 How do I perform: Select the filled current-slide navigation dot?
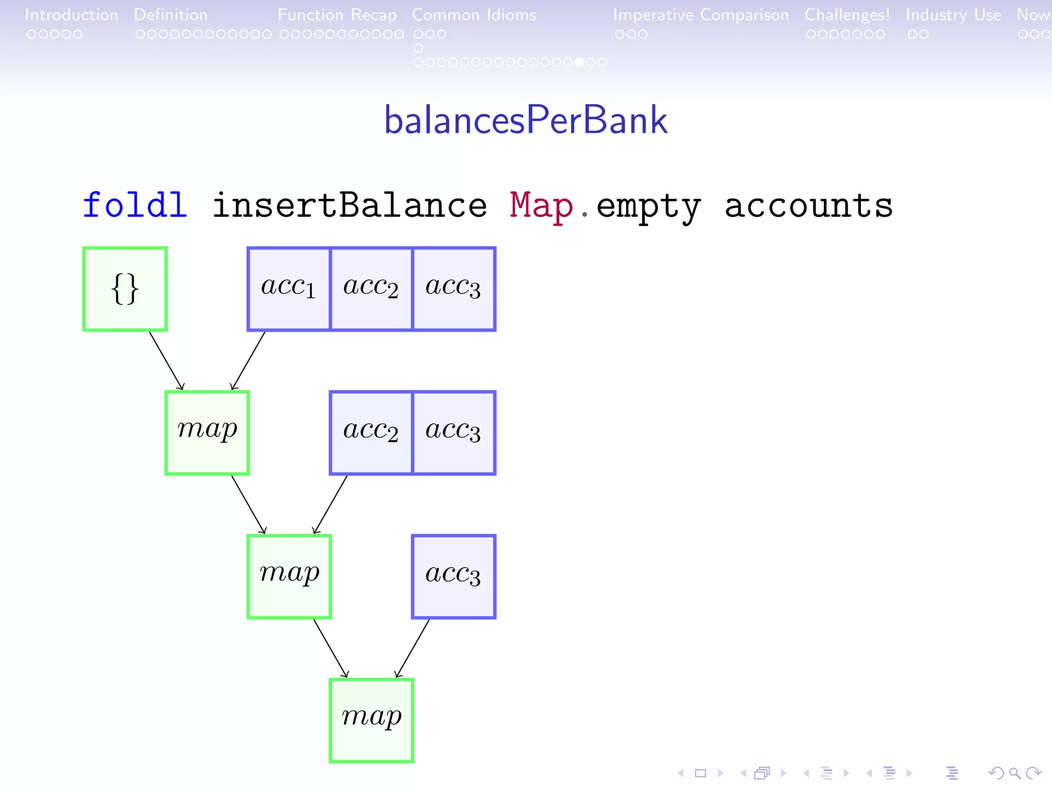[579, 62]
